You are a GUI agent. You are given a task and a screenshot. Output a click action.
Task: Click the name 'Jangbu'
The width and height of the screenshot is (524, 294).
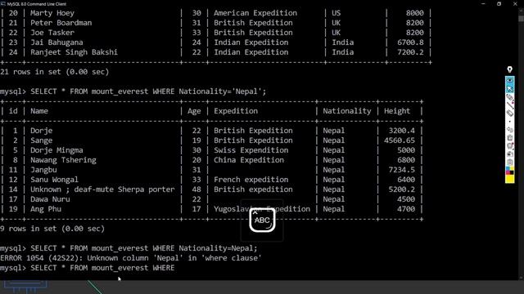tap(43, 170)
